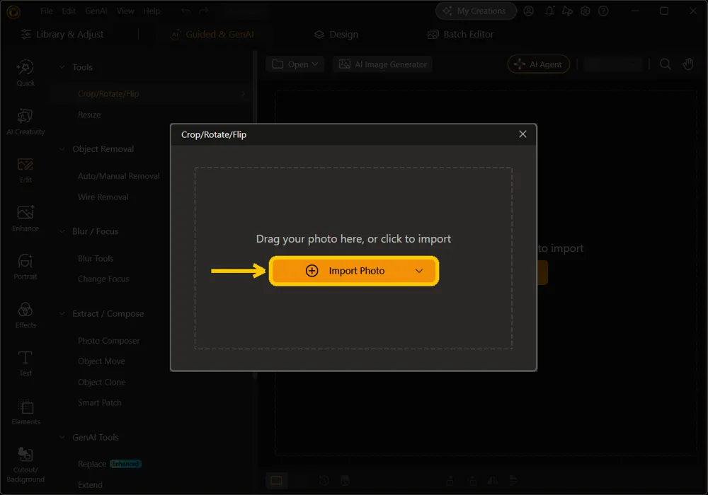
Task: Open the GenAI menu
Action: (x=96, y=11)
